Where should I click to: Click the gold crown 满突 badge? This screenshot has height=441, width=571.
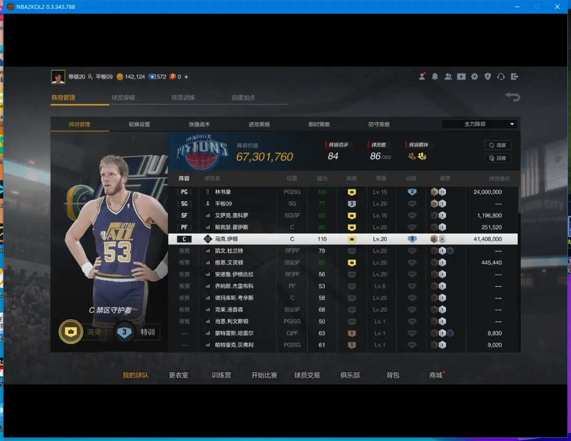click(x=71, y=331)
